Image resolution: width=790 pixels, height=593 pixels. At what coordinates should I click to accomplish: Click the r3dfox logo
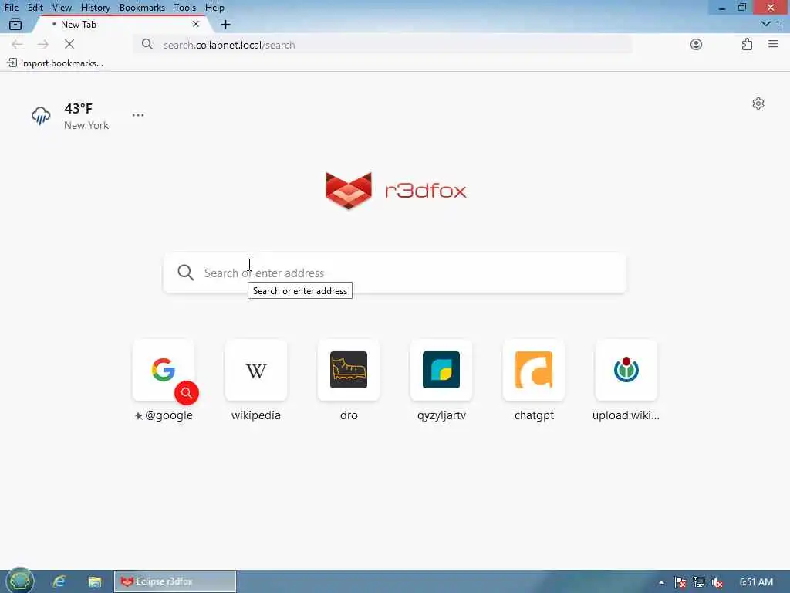pyautogui.click(x=396, y=190)
